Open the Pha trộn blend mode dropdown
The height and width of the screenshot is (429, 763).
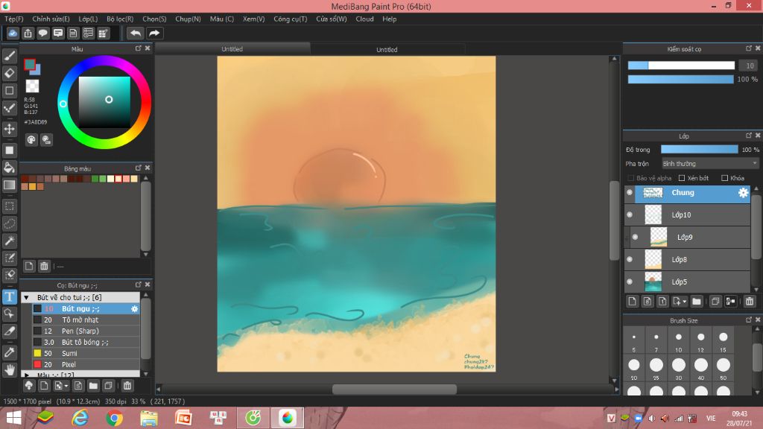pos(710,164)
